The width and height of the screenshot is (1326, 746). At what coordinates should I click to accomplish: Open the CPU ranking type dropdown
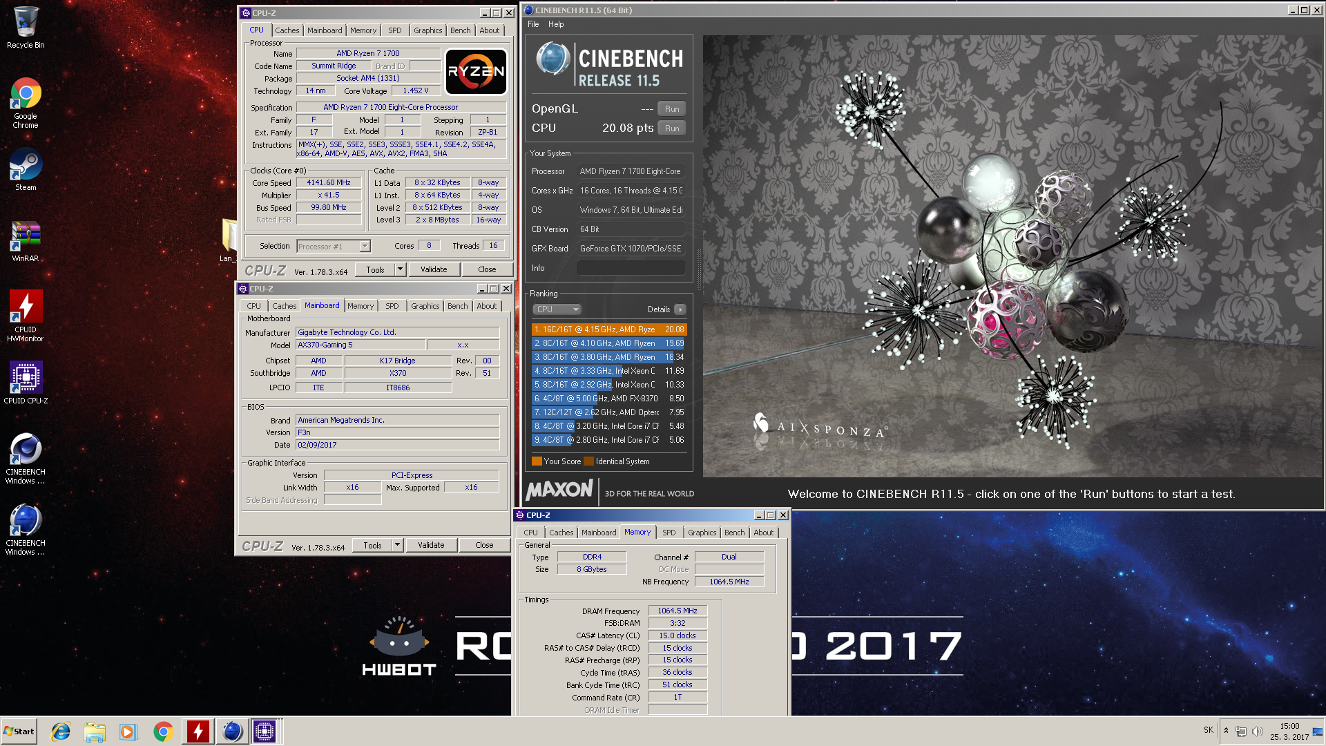(557, 309)
